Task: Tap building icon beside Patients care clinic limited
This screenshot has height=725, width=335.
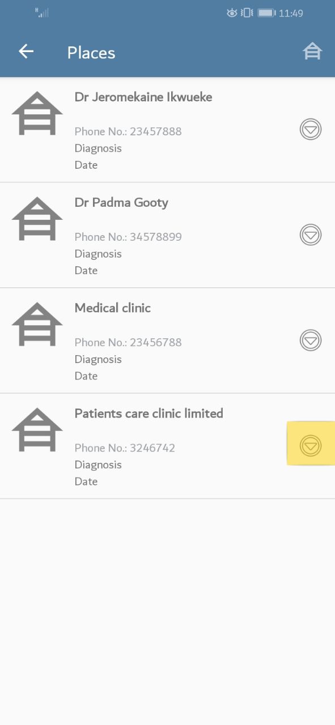Action: pos(37,429)
